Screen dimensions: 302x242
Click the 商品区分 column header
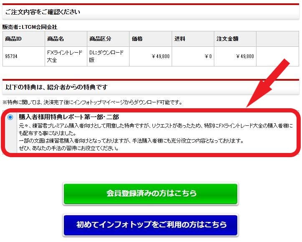[108, 39]
